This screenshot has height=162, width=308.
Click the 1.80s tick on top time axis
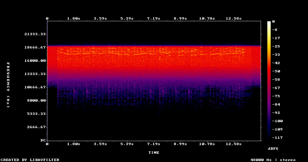(73, 18)
